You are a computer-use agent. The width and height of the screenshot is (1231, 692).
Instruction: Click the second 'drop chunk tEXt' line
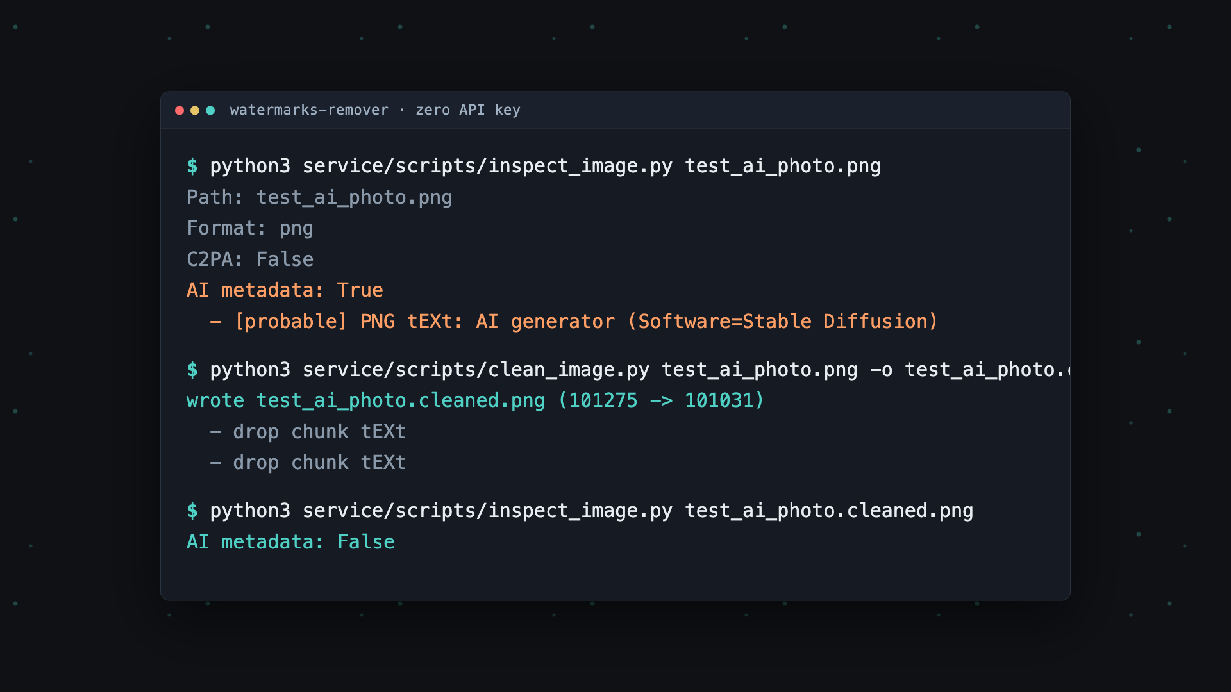308,463
